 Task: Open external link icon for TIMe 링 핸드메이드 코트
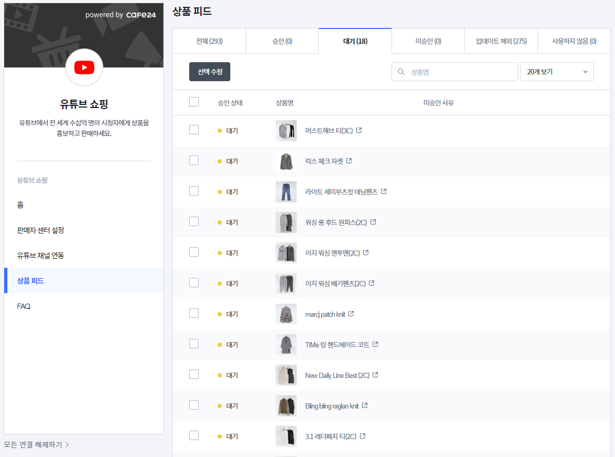pos(375,344)
